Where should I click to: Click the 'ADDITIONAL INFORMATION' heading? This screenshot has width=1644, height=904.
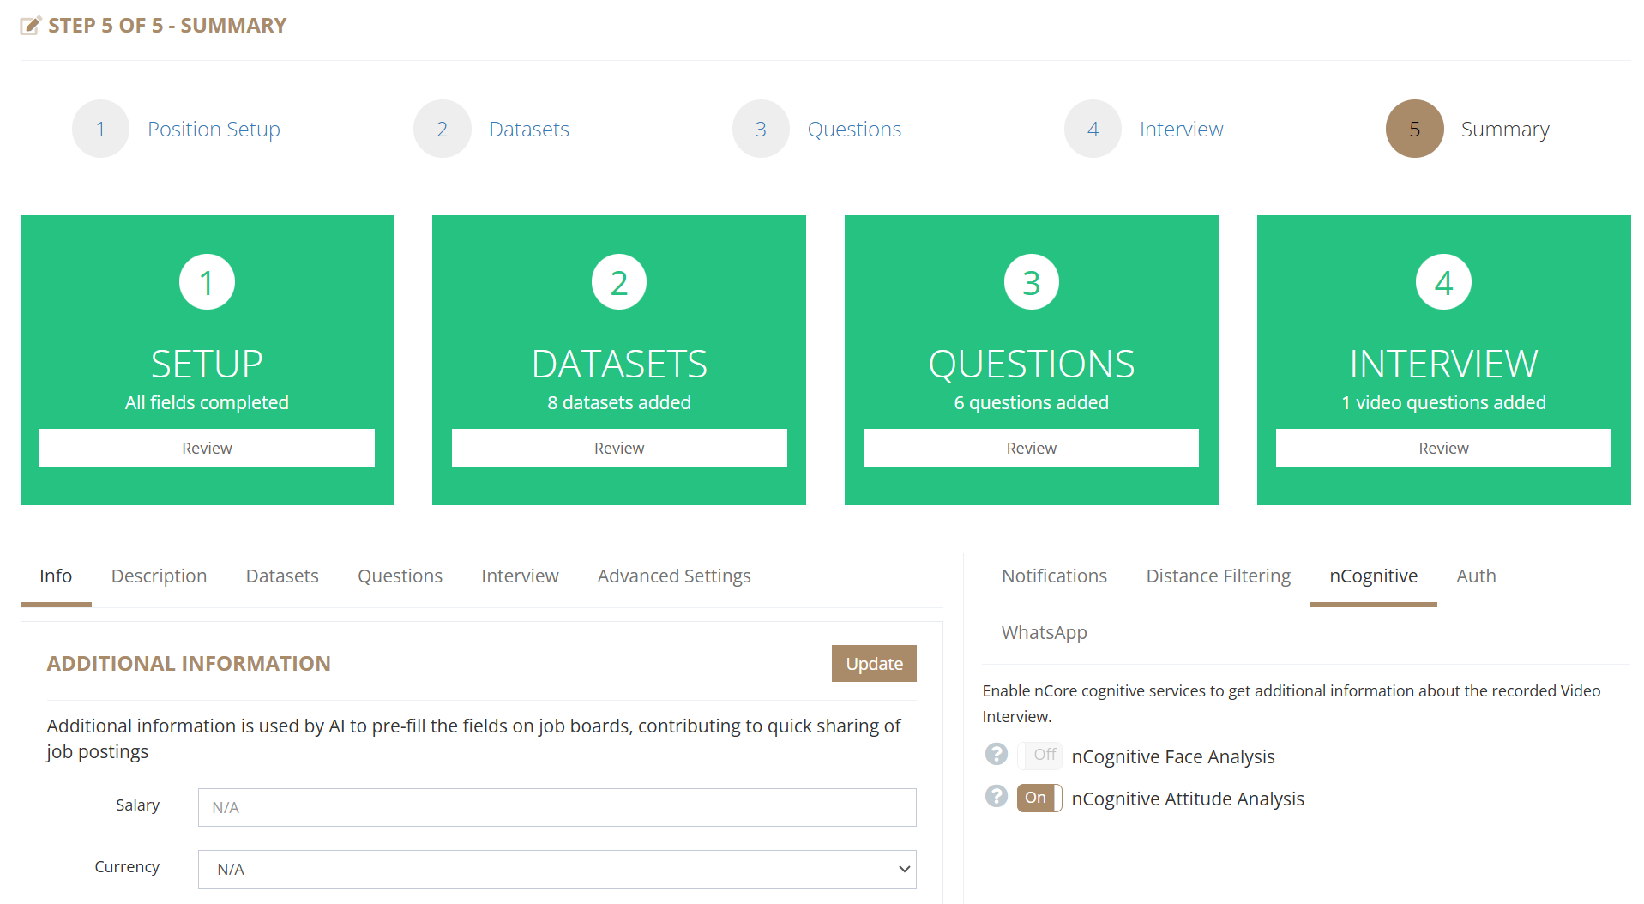click(x=189, y=664)
